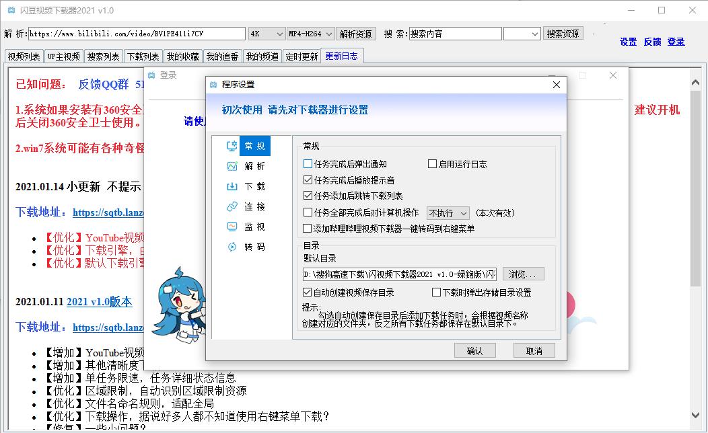Open 2021.01.11 下载地址 sqtb.lanz link

pyautogui.click(x=108, y=327)
